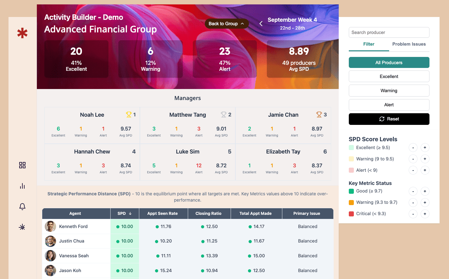The image size is (449, 279).
Task: Click the All Producers button
Action: pyautogui.click(x=389, y=62)
